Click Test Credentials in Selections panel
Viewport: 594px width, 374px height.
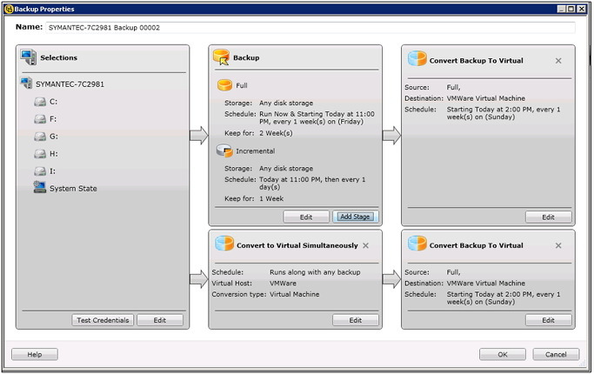[x=103, y=320]
